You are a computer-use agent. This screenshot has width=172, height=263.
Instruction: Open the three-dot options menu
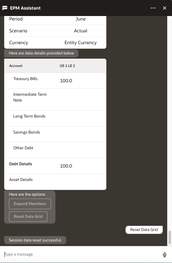tap(153, 8)
